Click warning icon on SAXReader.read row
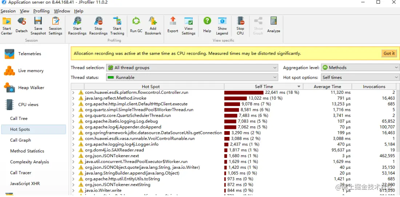This screenshot has width=400, height=197. tap(81, 150)
